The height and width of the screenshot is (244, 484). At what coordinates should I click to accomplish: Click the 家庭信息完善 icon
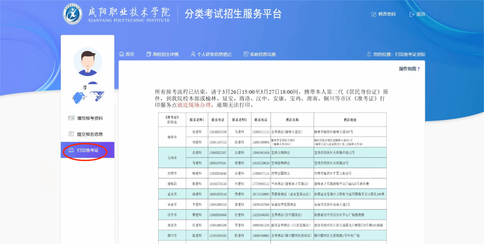click(x=246, y=54)
